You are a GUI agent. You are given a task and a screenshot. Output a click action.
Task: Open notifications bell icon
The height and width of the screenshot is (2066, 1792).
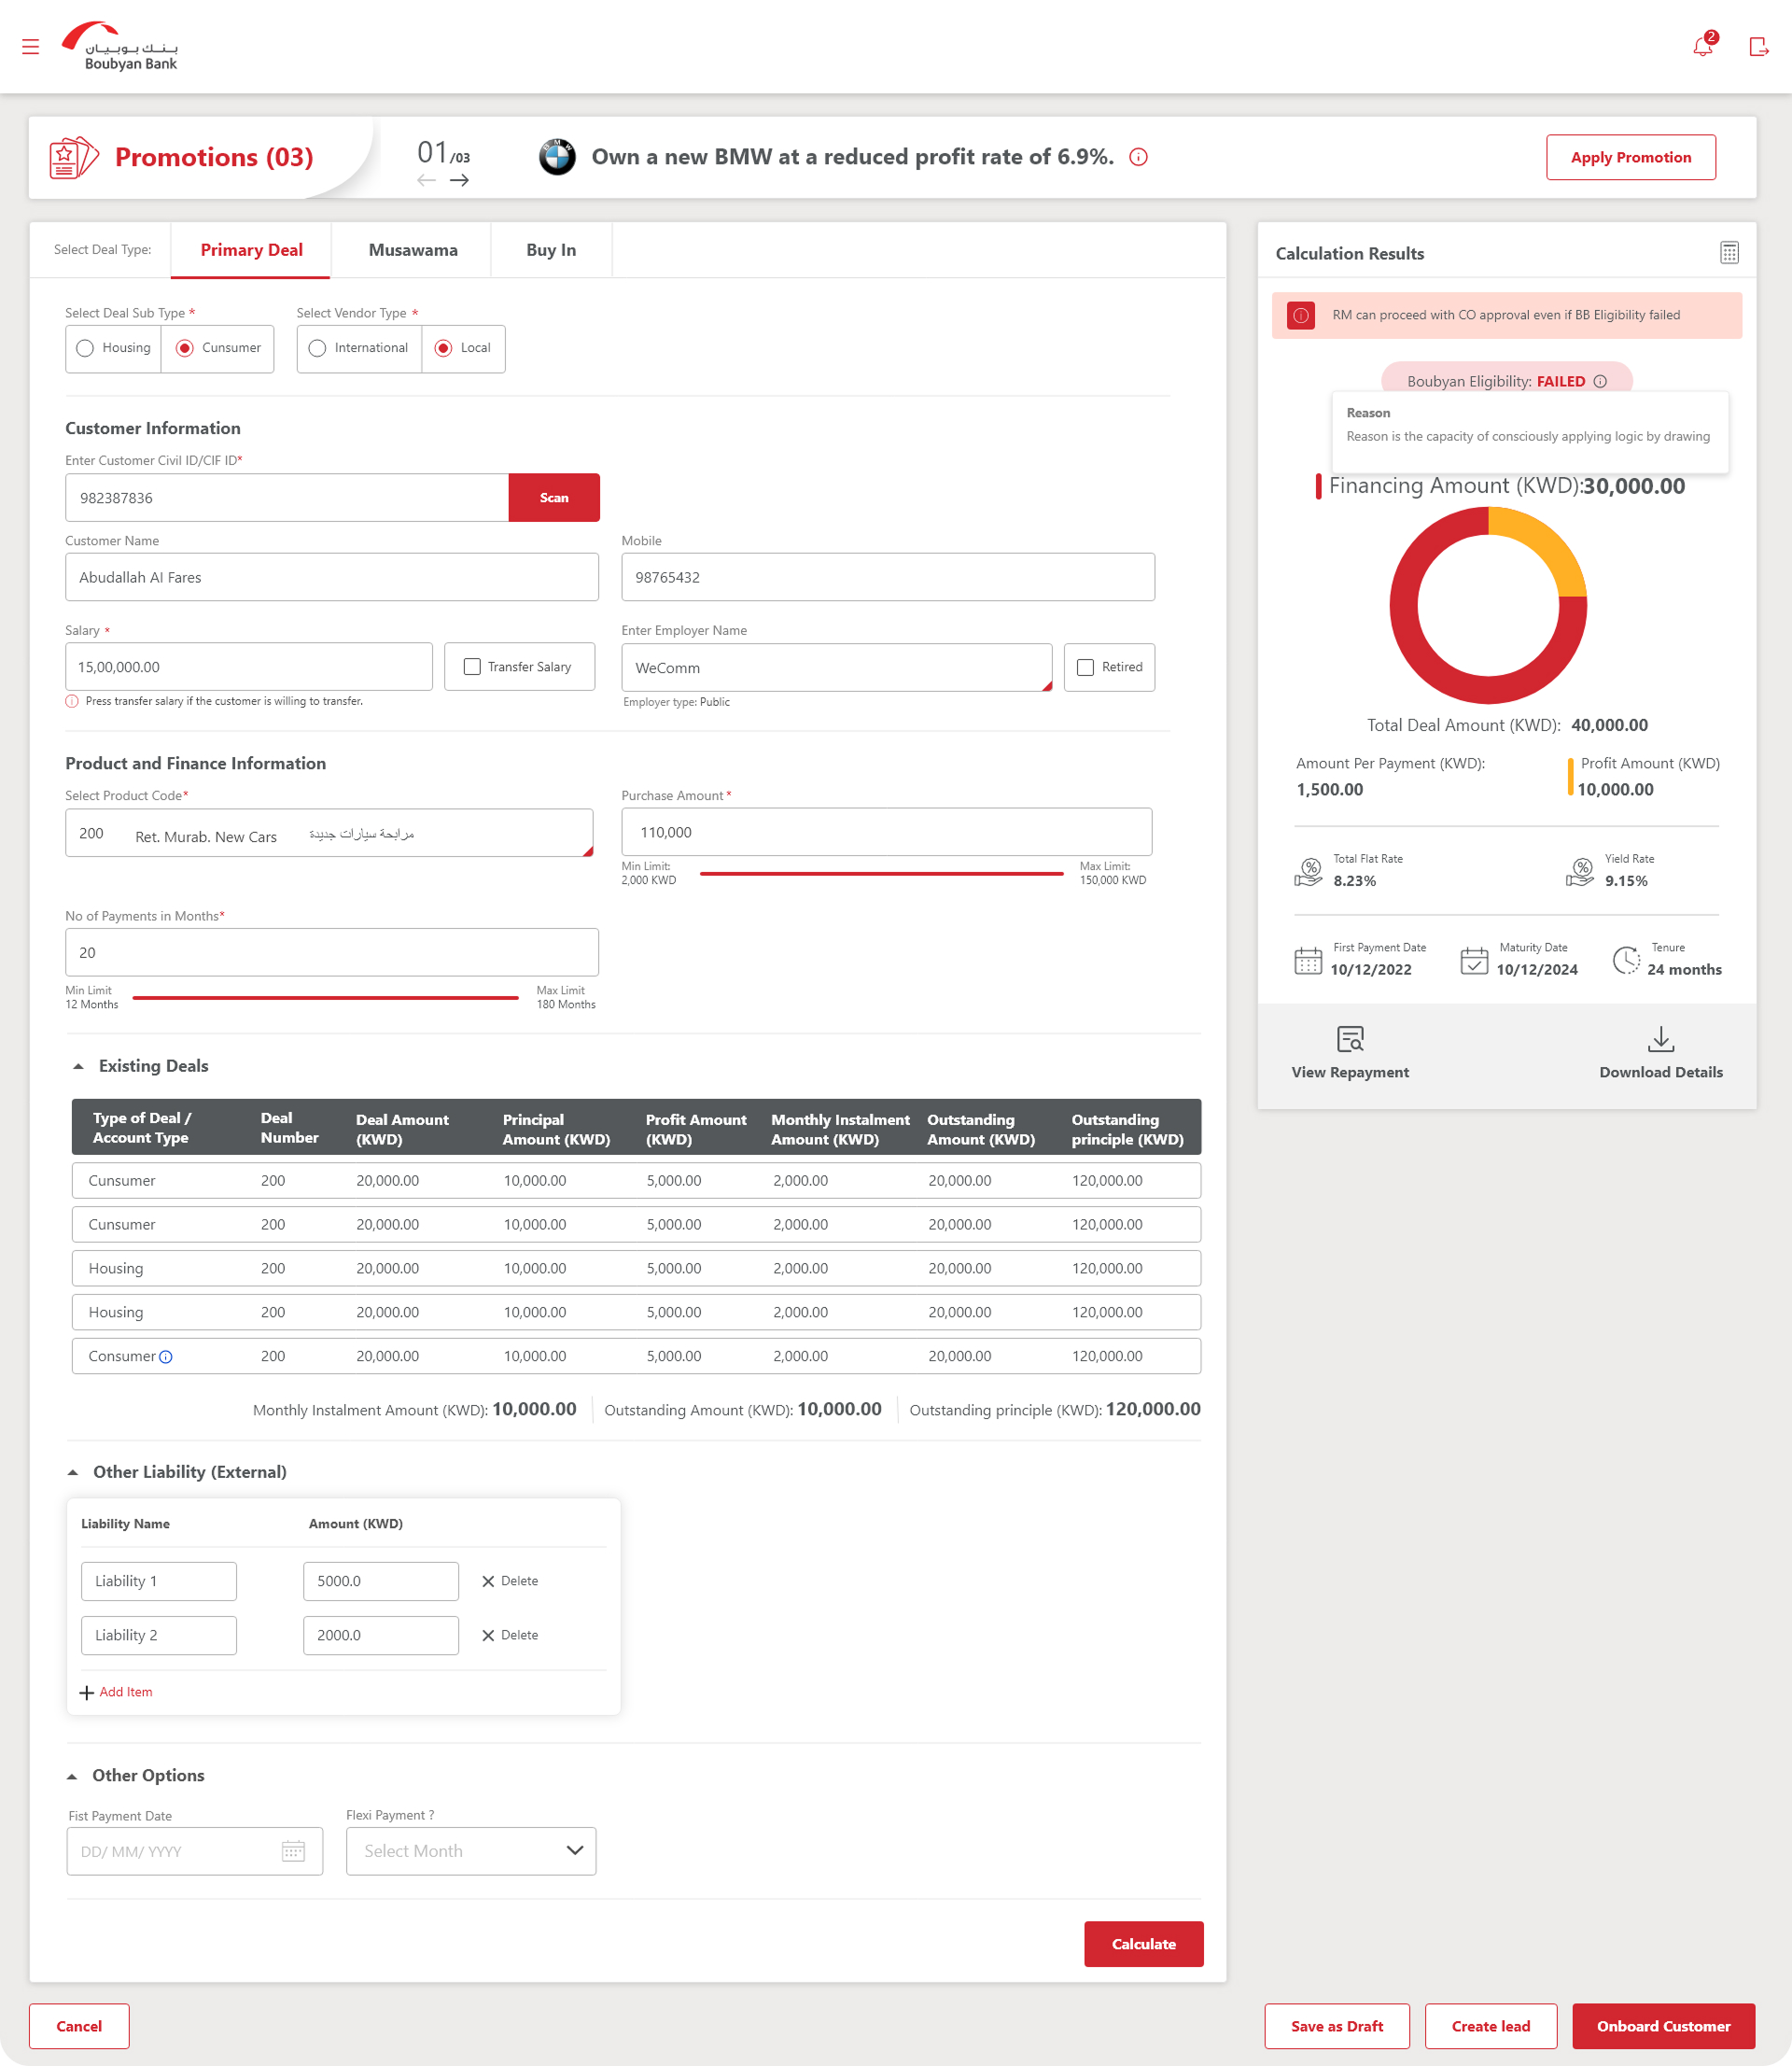[x=1702, y=46]
